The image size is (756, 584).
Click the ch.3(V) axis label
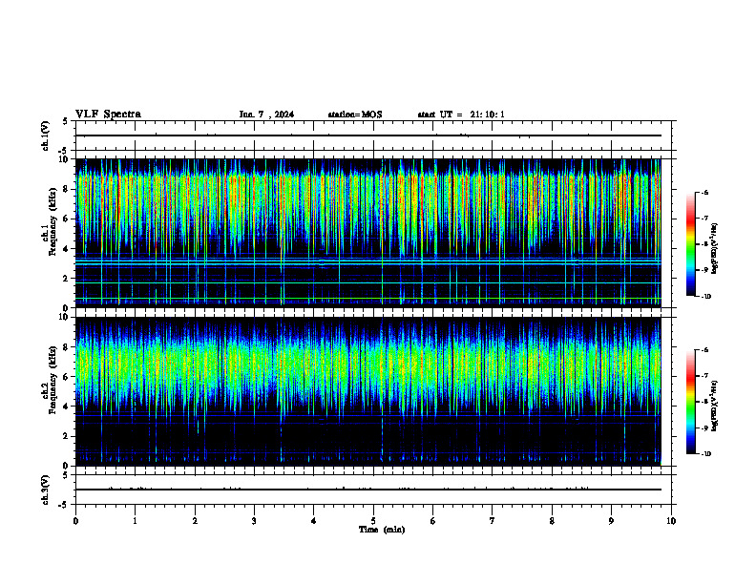[46, 490]
